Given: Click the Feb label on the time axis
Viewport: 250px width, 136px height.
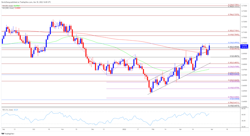Looking at the screenshot, I should pos(153,129).
